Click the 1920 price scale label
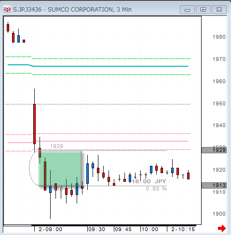The height and width of the screenshot is (235, 231). pos(219,170)
